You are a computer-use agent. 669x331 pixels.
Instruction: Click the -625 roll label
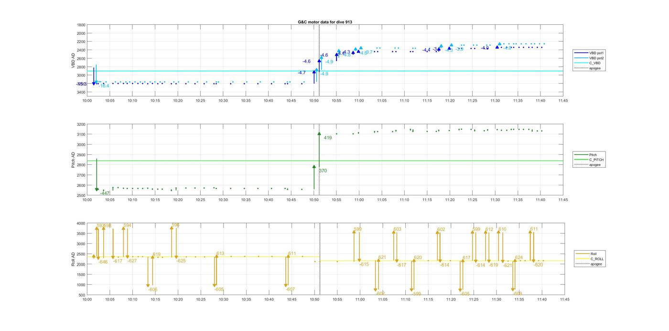click(181, 261)
